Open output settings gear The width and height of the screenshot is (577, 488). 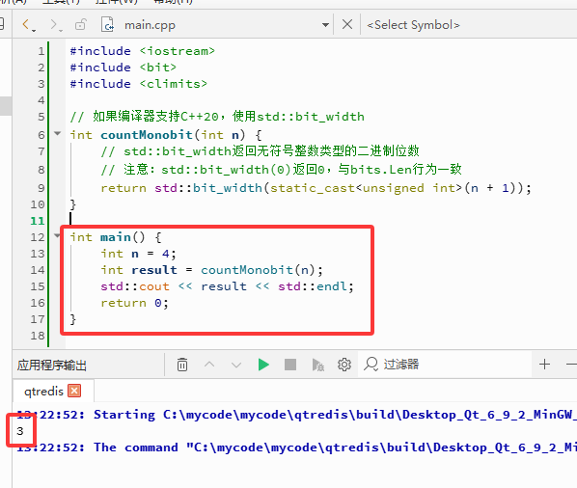[x=344, y=365]
